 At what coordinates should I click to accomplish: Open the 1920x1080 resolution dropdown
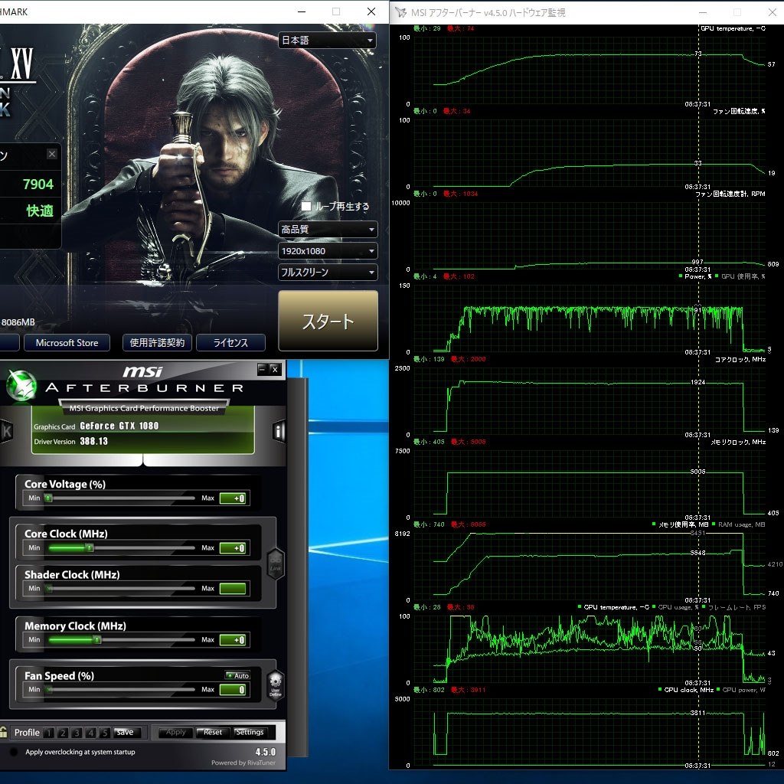click(x=328, y=251)
